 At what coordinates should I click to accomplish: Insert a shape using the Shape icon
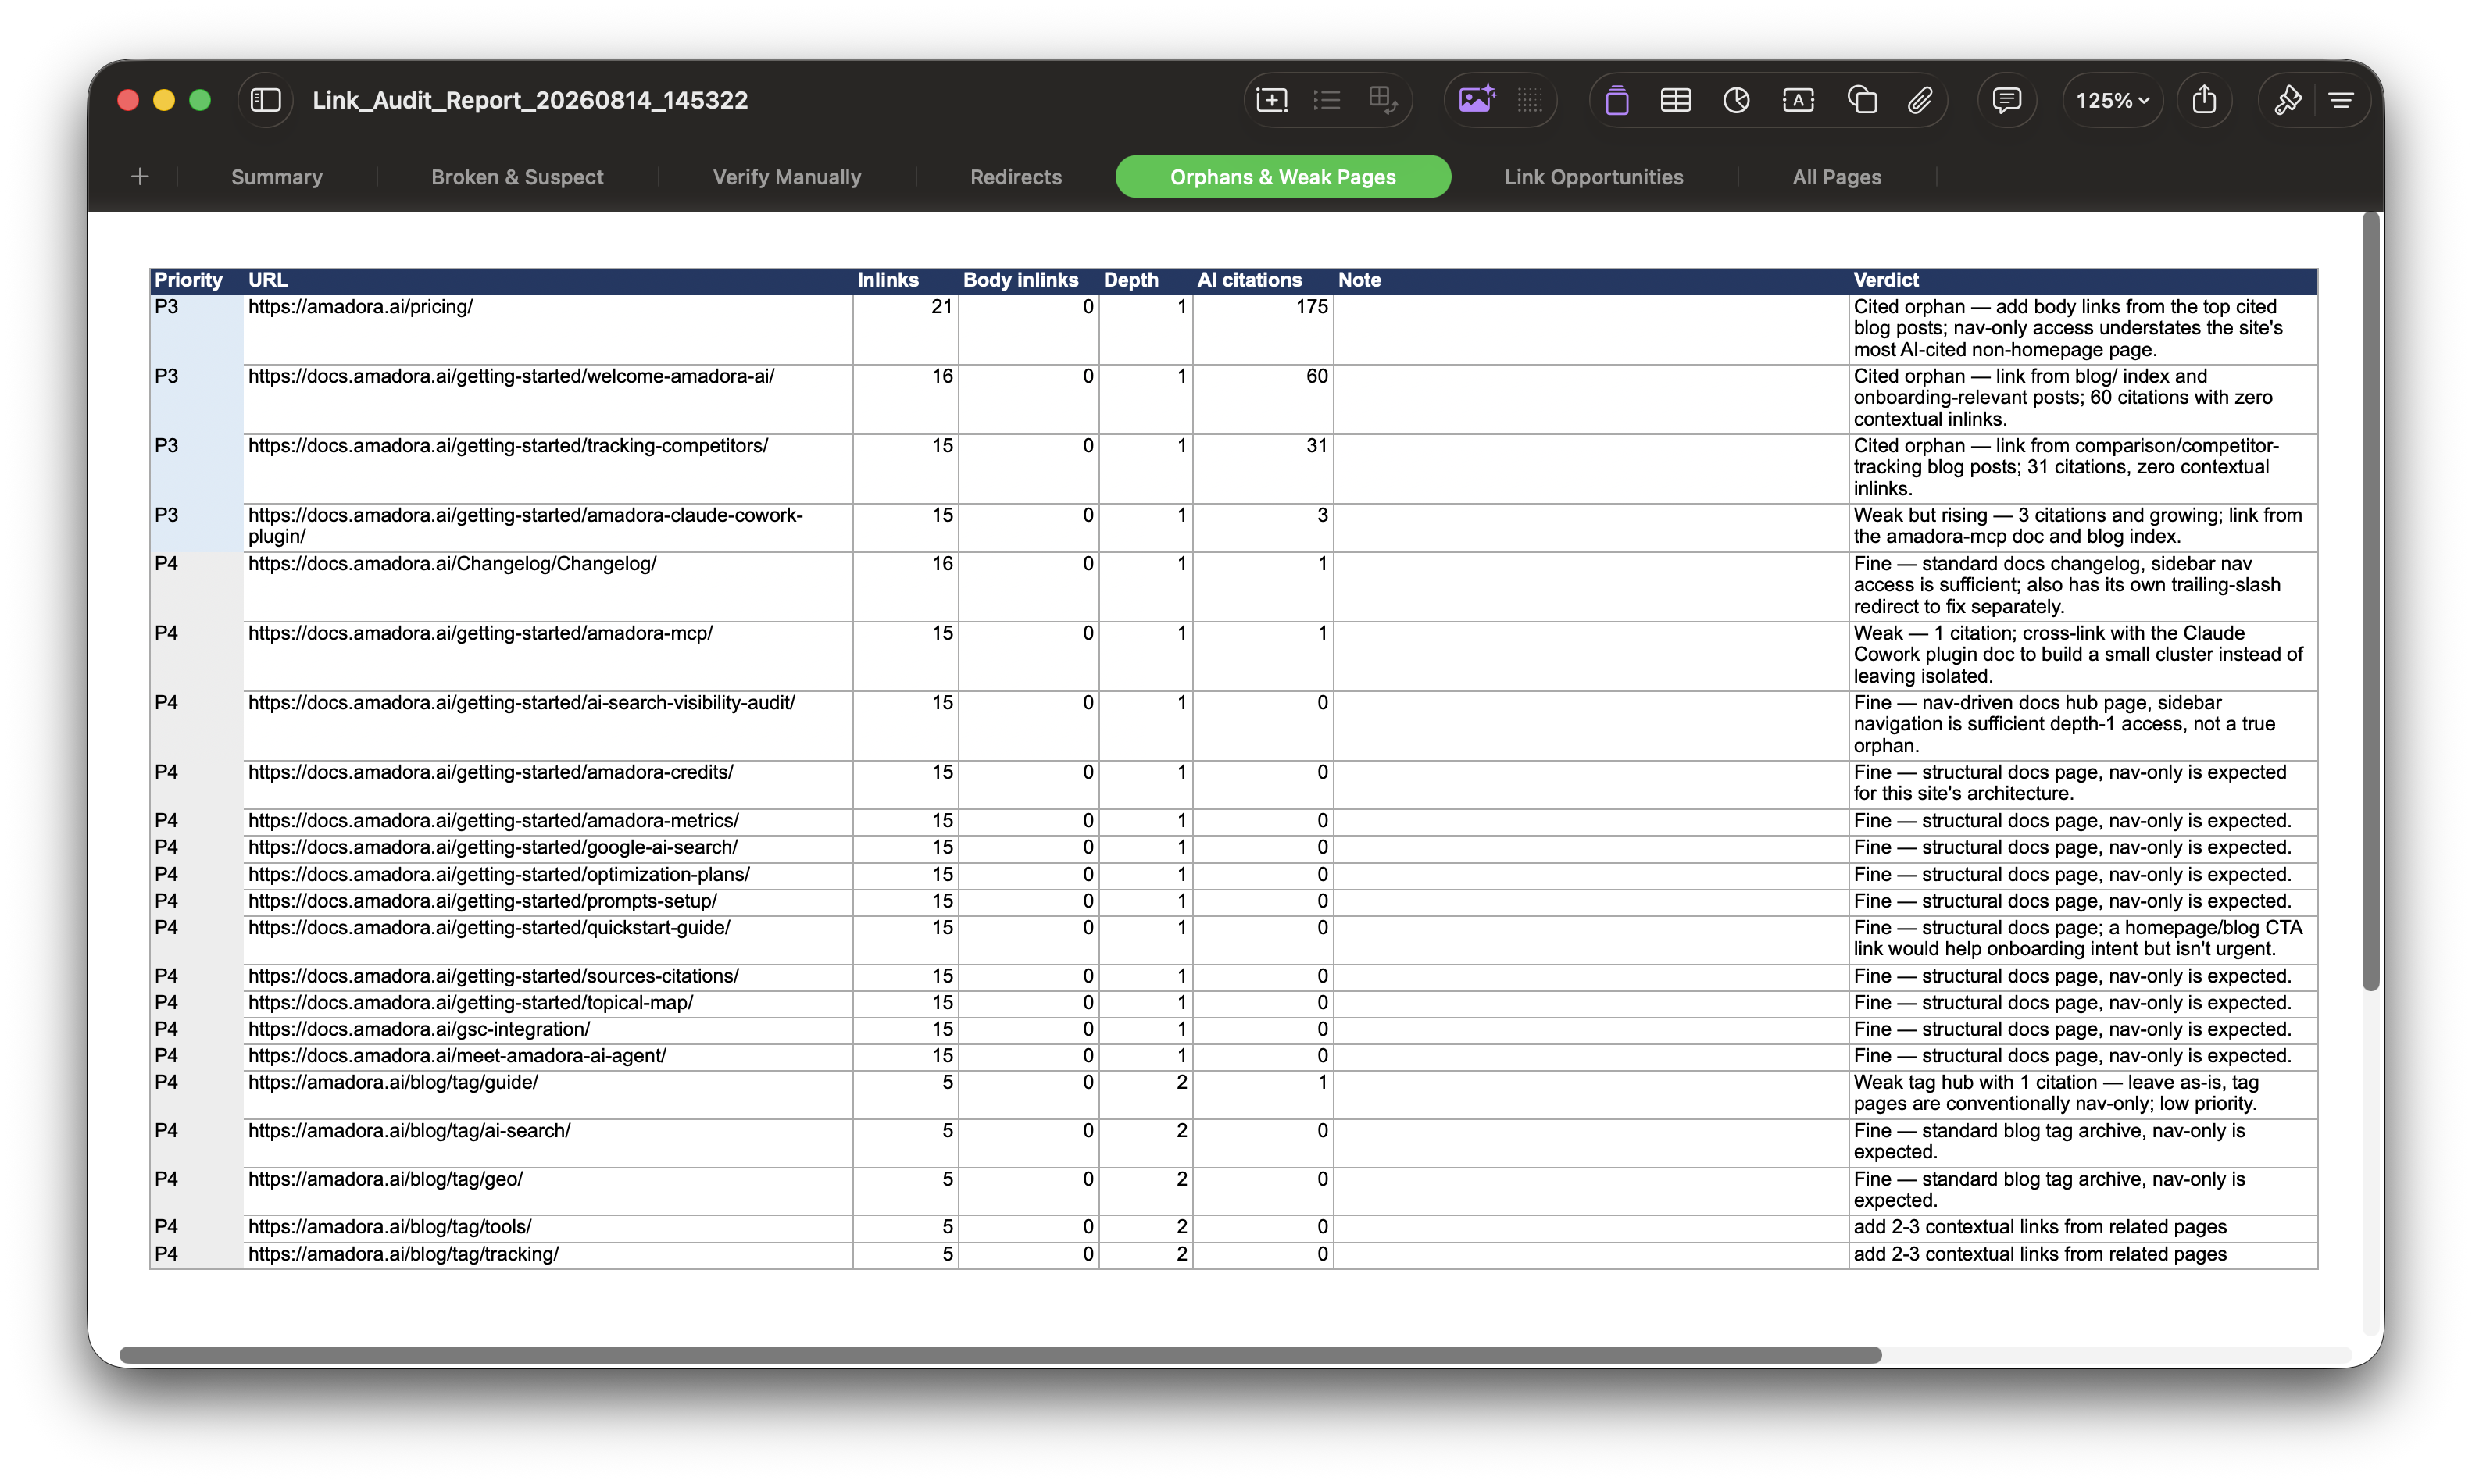click(x=1861, y=100)
